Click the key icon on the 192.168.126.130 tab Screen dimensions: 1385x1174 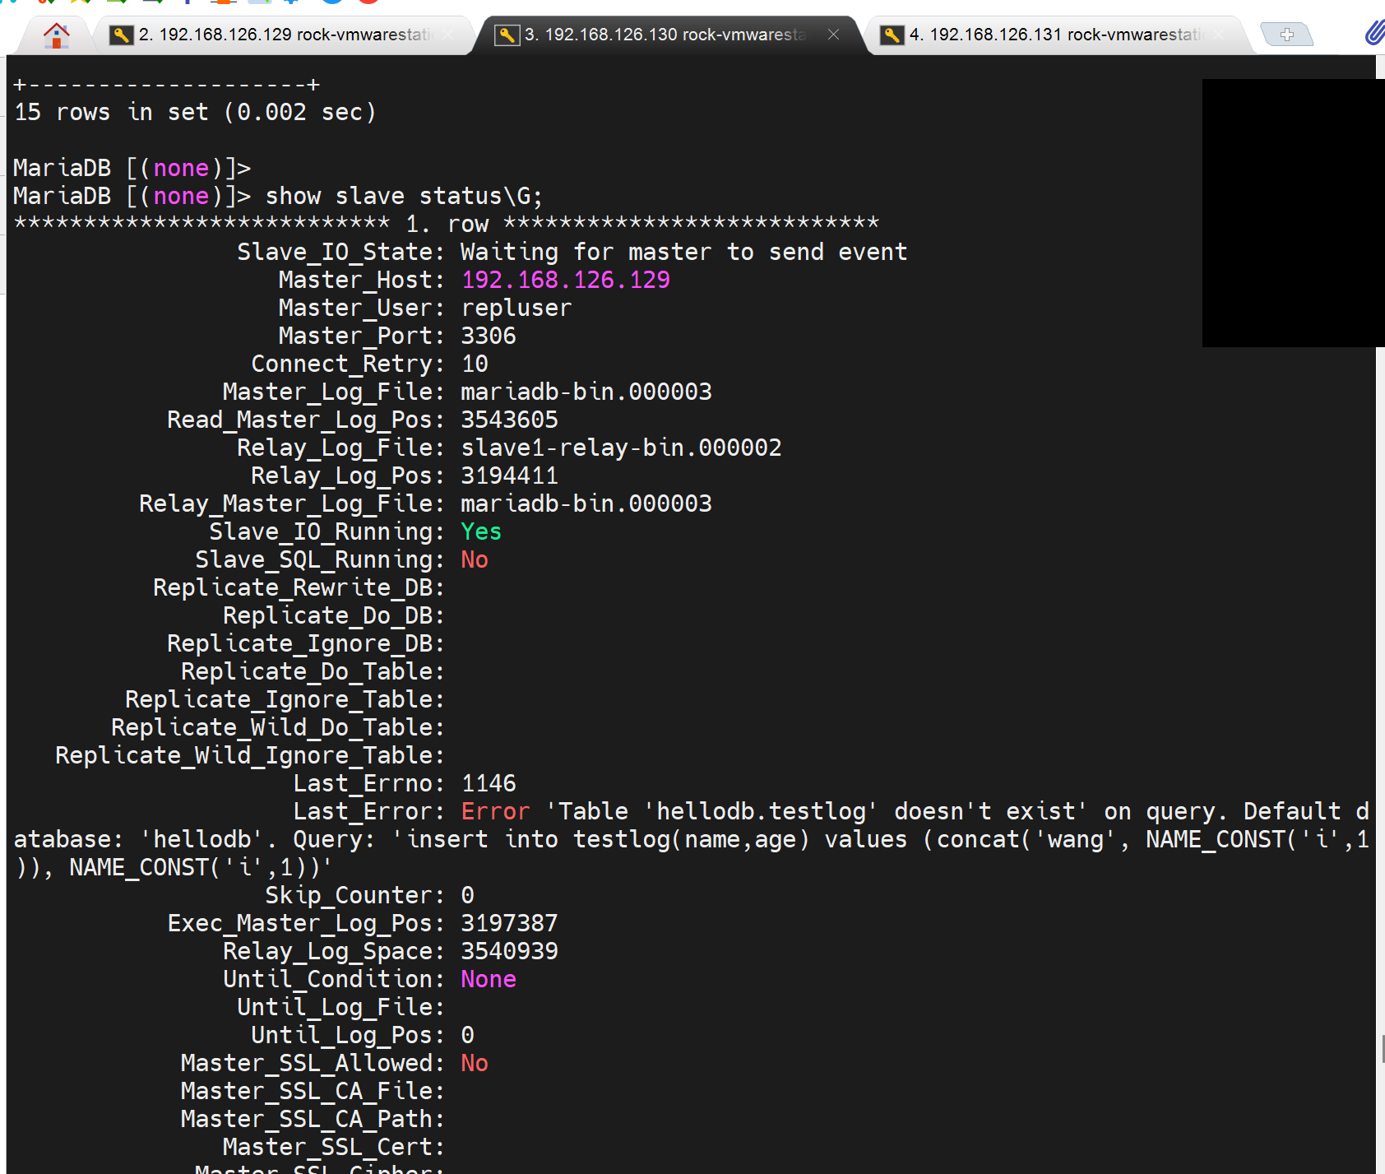[x=507, y=35]
